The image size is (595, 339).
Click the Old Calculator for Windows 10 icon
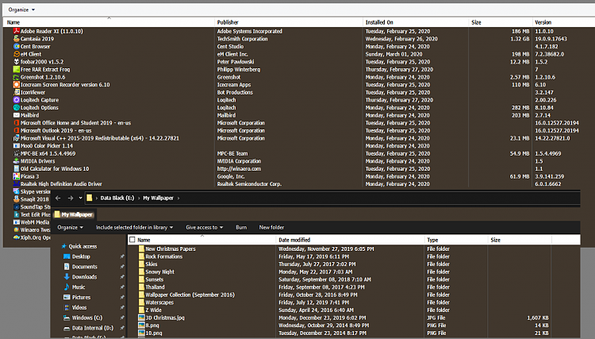(x=17, y=168)
